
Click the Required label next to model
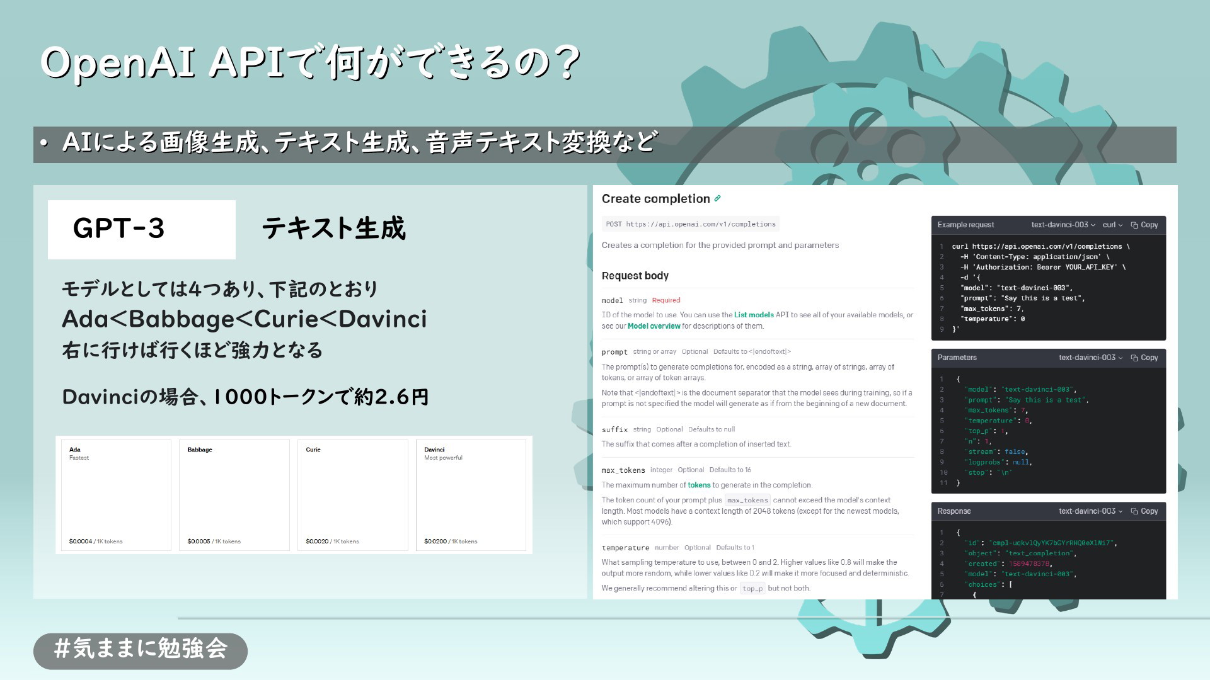click(666, 300)
